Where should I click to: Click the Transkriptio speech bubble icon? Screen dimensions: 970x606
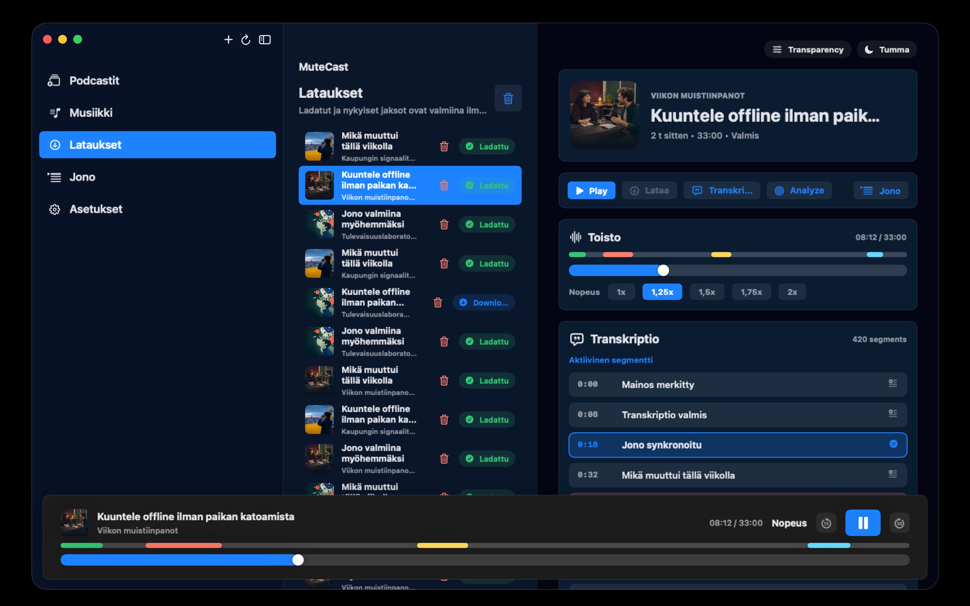point(576,339)
